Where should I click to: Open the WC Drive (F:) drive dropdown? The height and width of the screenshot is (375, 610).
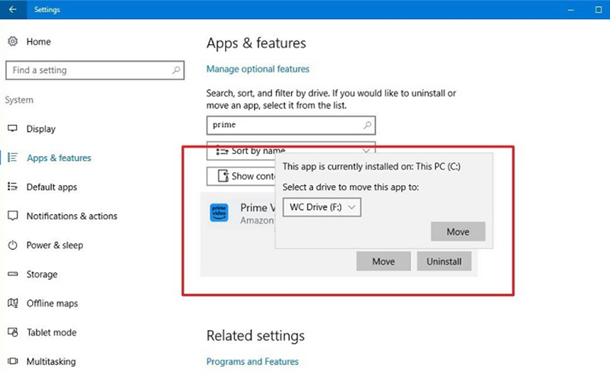coord(321,207)
